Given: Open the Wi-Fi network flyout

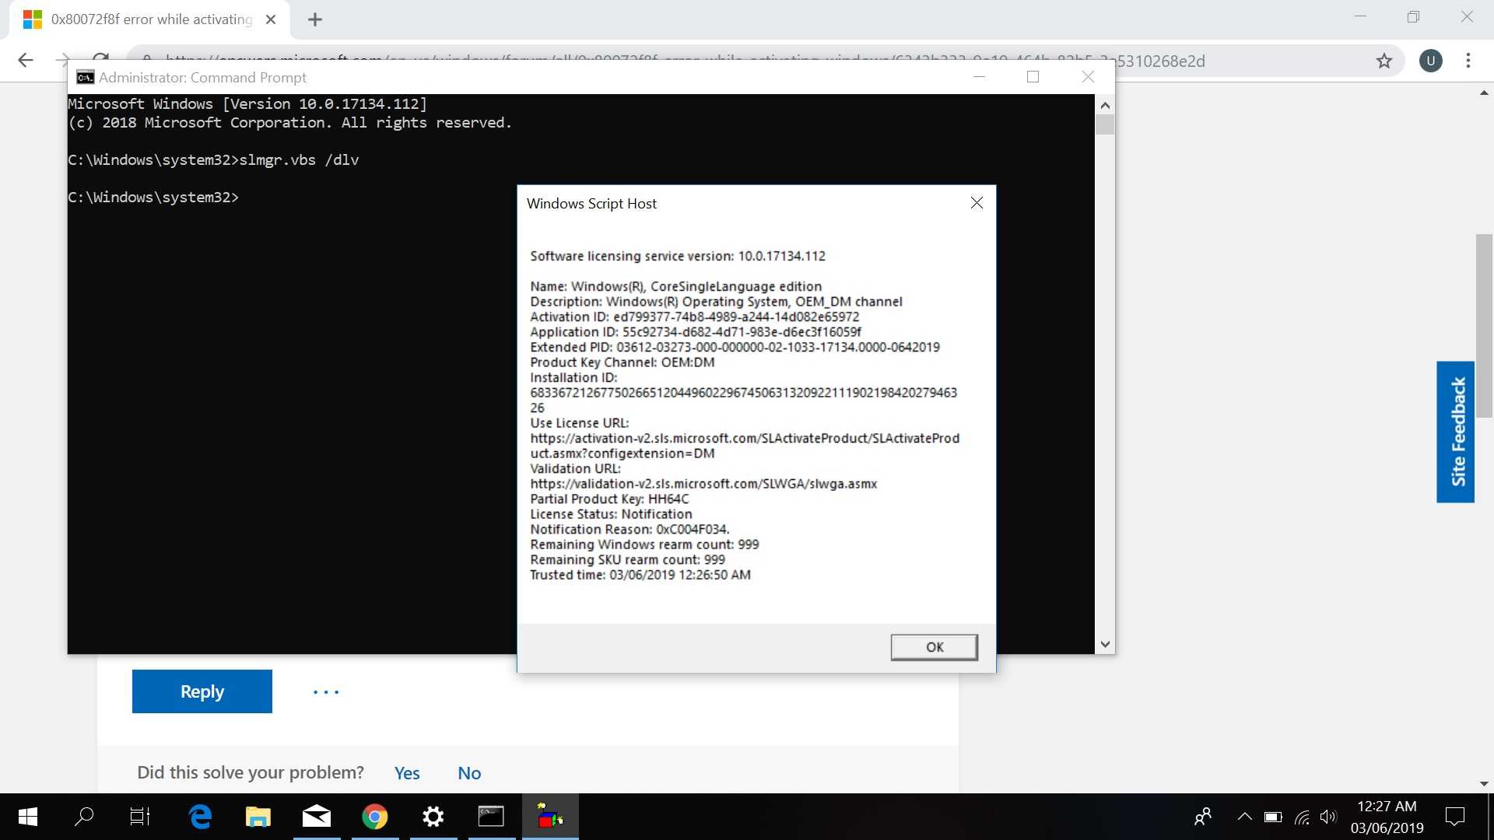Looking at the screenshot, I should [1301, 817].
